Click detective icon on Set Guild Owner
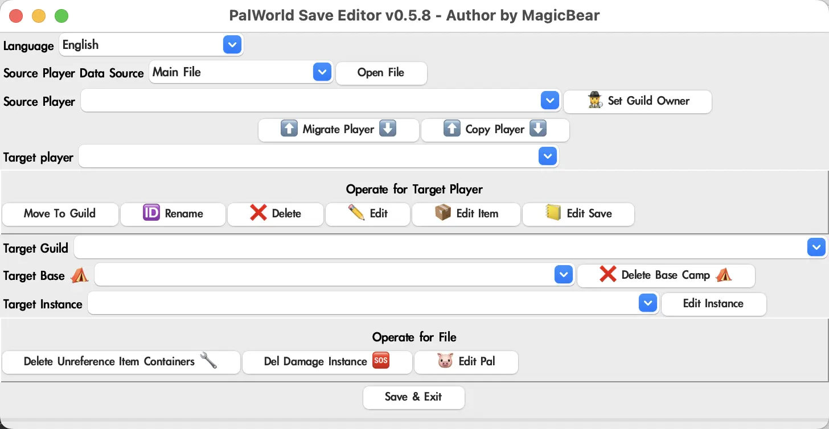Screen dimensions: 829x429 (x=595, y=101)
